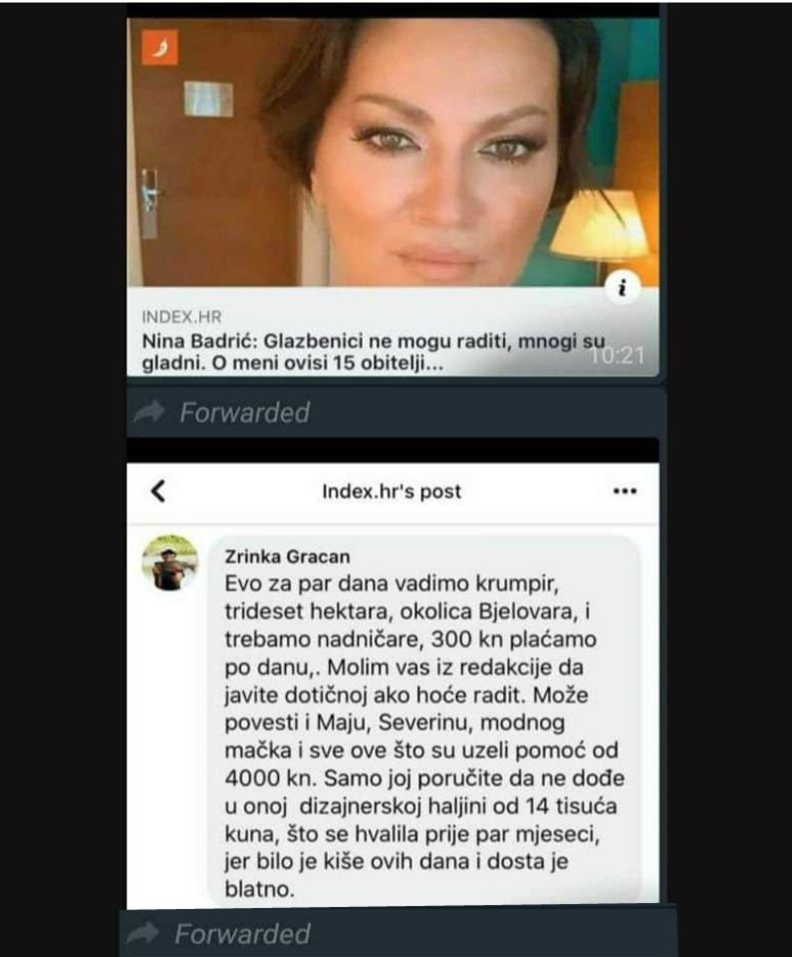This screenshot has width=792, height=957.
Task: Click the 10:21 message timestamp
Action: (618, 355)
